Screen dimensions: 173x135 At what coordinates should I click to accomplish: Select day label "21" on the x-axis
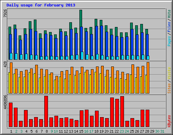(112, 131)
